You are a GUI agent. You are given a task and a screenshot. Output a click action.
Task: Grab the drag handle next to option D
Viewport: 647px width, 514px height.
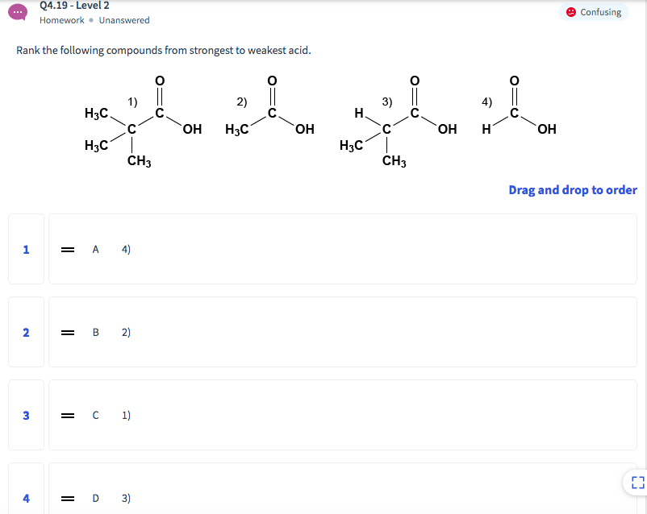click(68, 498)
